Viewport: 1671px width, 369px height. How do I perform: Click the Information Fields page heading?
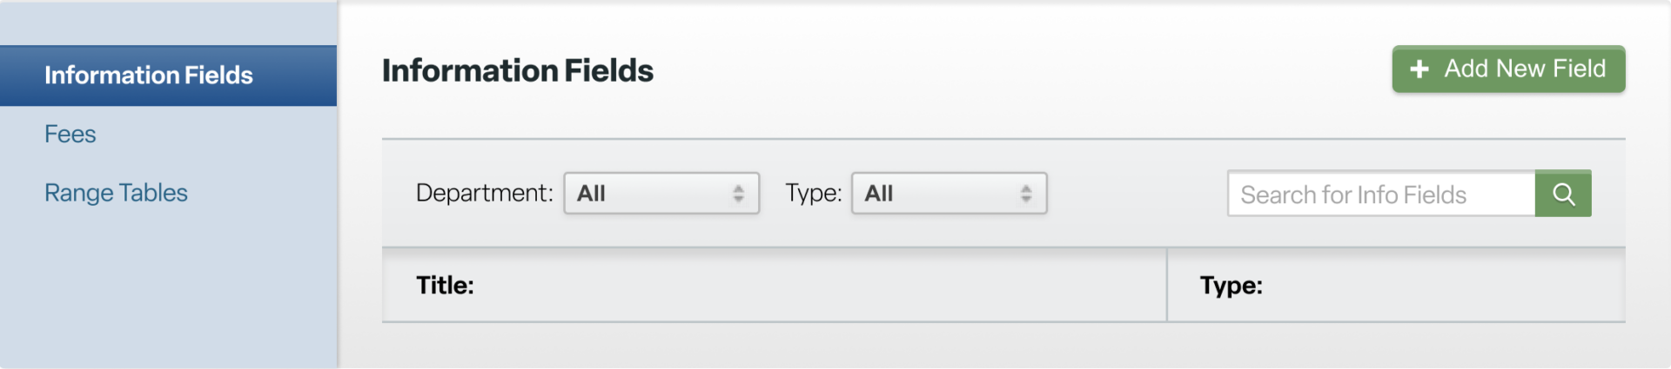518,70
